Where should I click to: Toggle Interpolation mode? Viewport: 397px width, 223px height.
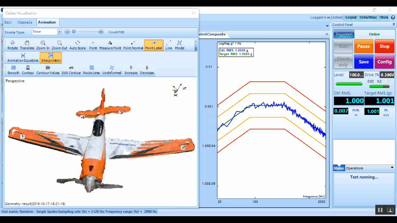pyautogui.click(x=51, y=58)
